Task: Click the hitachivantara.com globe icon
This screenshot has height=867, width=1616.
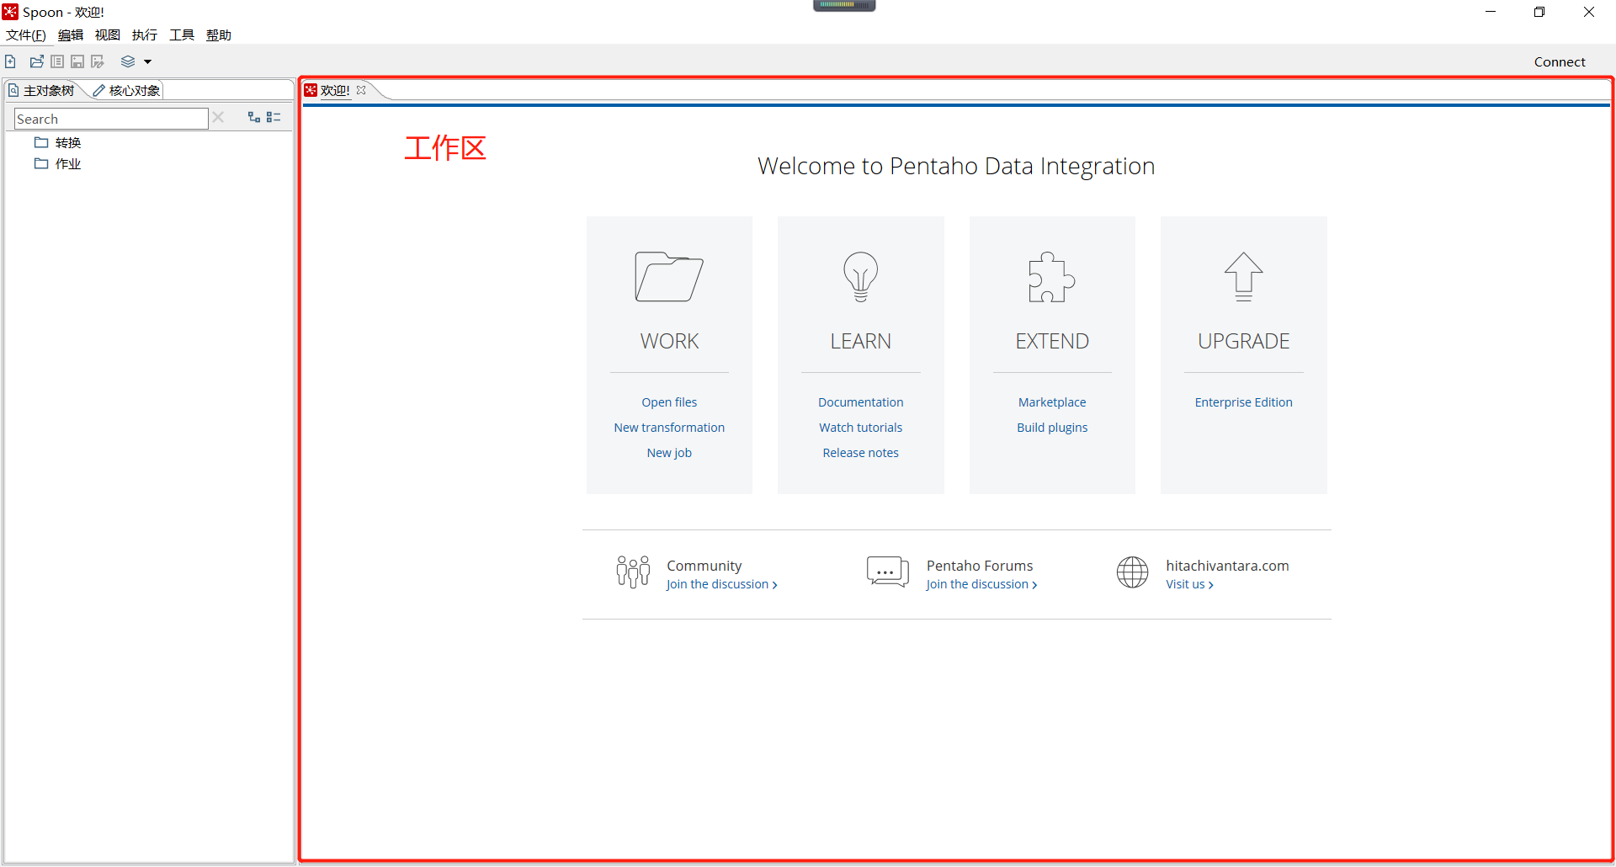Action: pos(1132,572)
